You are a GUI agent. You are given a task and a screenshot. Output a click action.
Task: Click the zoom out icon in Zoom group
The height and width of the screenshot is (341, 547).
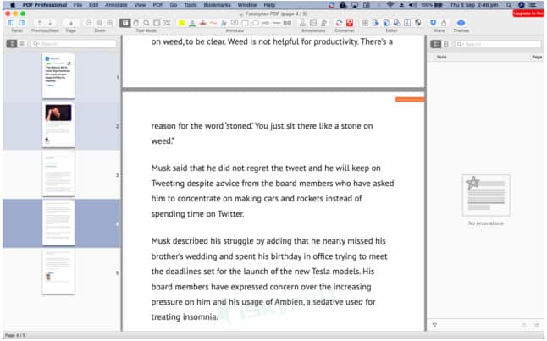89,23
